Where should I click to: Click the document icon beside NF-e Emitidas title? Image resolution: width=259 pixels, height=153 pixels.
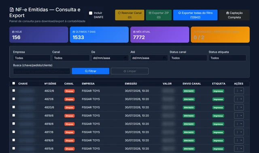click(x=12, y=10)
